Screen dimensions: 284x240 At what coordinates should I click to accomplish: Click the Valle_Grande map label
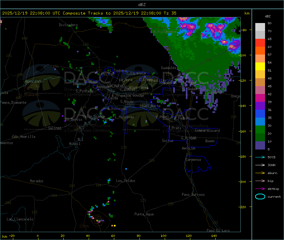[94, 116]
